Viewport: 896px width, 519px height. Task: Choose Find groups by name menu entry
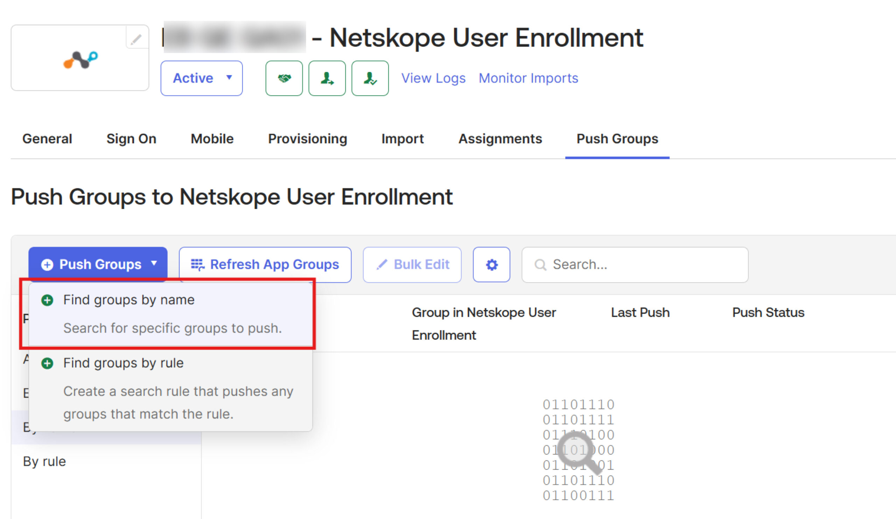(171, 314)
